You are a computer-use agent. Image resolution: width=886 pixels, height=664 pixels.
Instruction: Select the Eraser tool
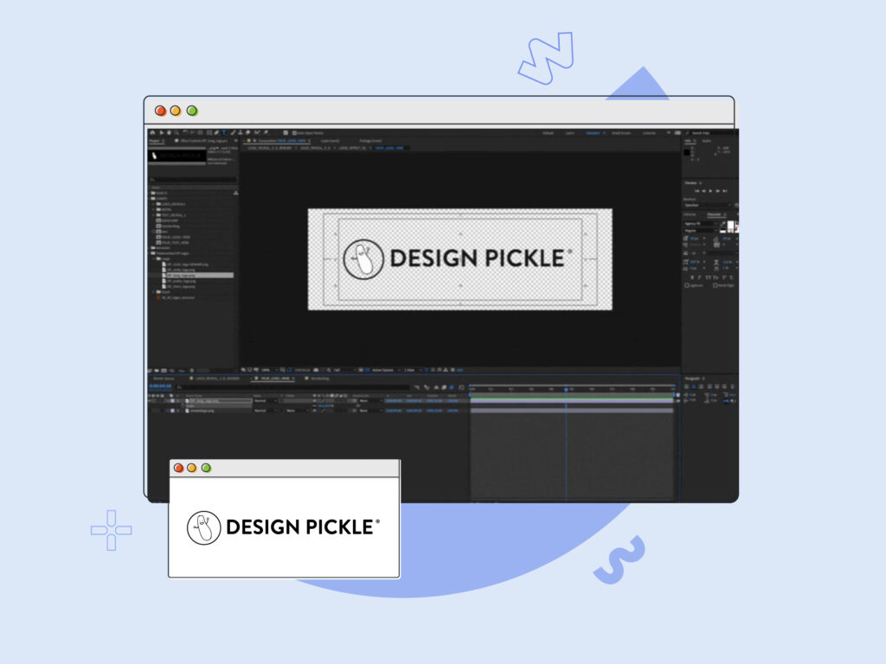click(247, 132)
